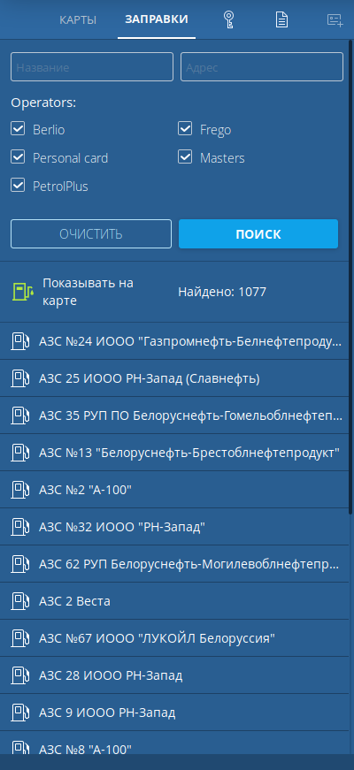354x770 pixels.
Task: Toggle the Masters operator checkbox
Action: click(x=185, y=157)
